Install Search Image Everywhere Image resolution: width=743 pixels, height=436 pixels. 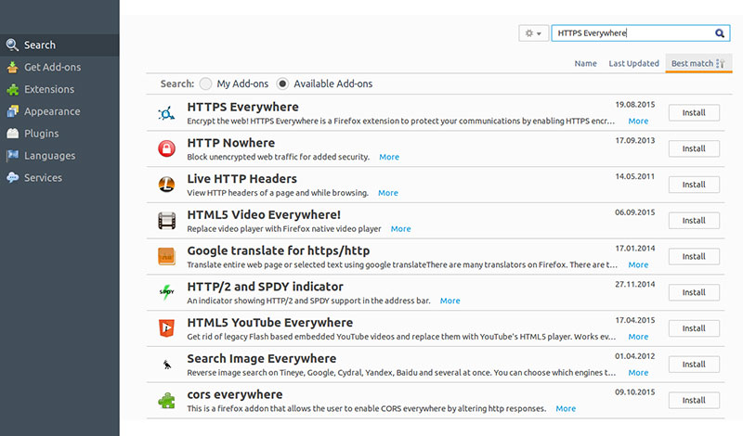(x=694, y=365)
